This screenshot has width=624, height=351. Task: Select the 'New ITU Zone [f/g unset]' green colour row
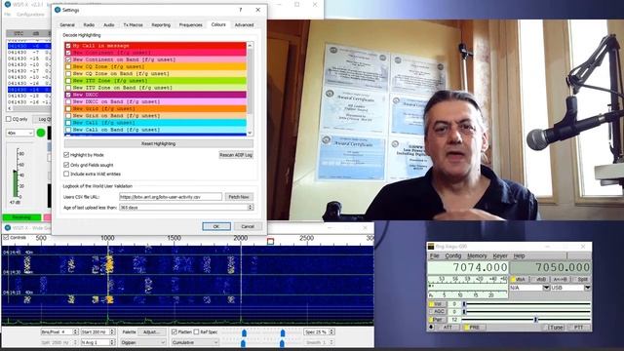tap(155, 81)
